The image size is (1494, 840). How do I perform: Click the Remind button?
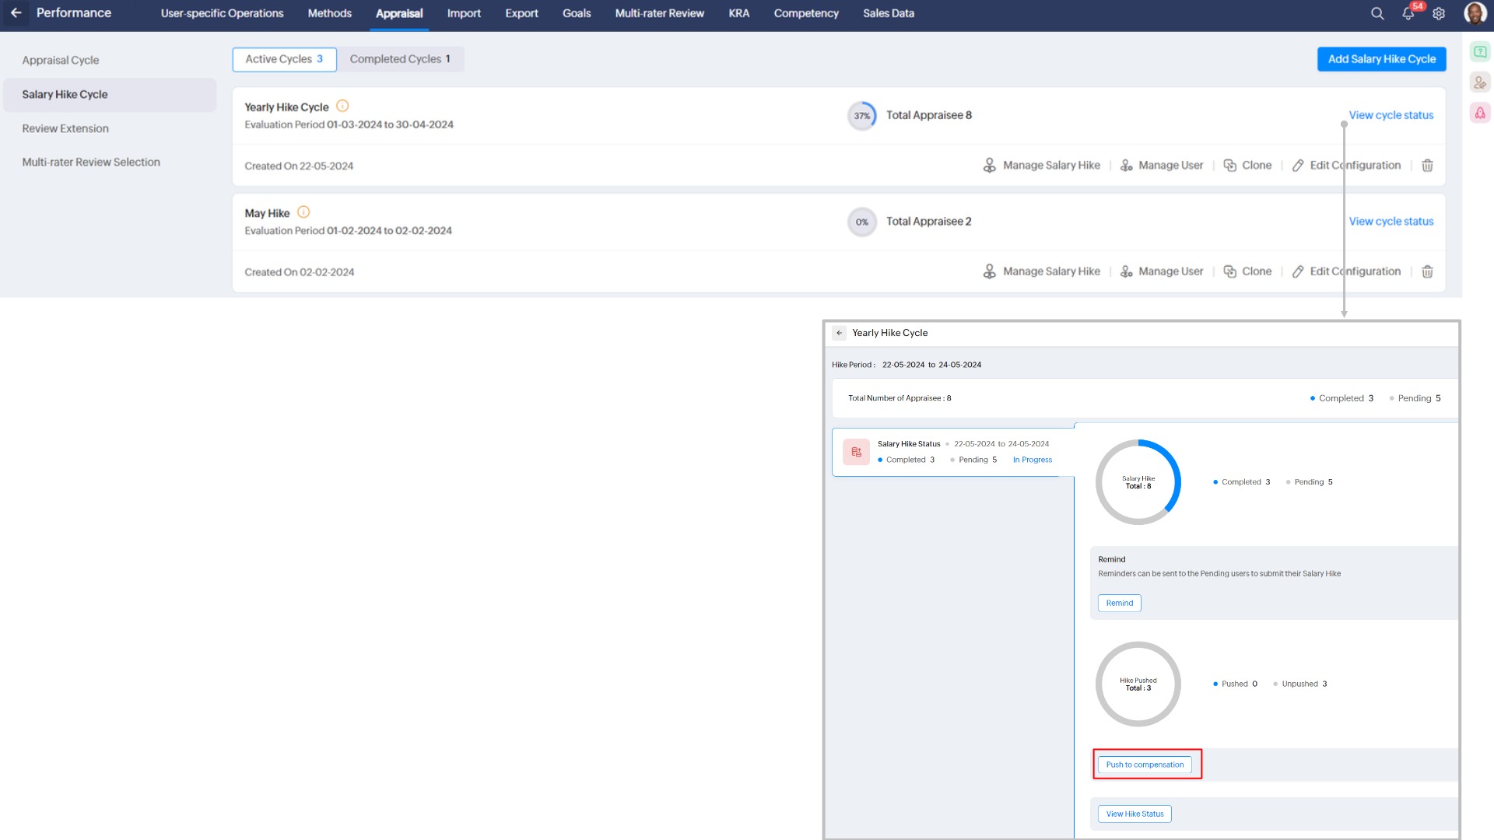(1119, 604)
